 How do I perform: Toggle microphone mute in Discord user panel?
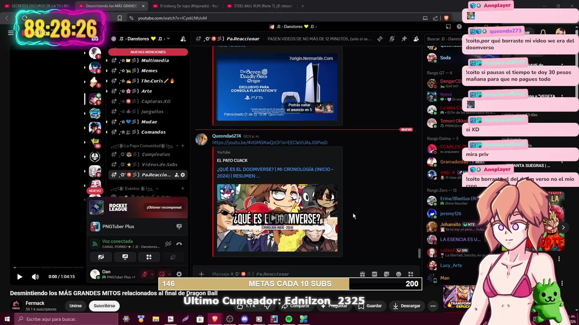(145, 274)
